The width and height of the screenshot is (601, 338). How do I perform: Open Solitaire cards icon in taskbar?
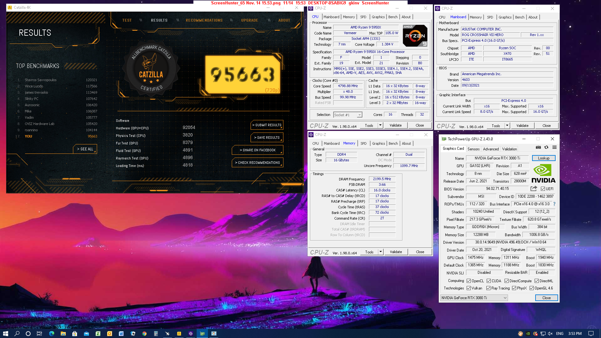(133, 333)
